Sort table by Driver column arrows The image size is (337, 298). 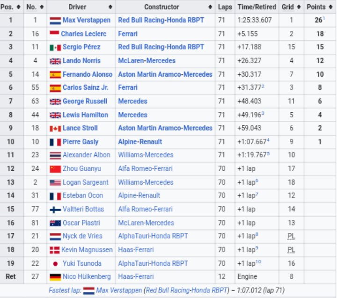point(110,7)
